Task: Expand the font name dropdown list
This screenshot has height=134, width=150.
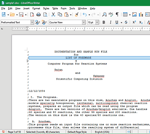Action: click(84, 22)
